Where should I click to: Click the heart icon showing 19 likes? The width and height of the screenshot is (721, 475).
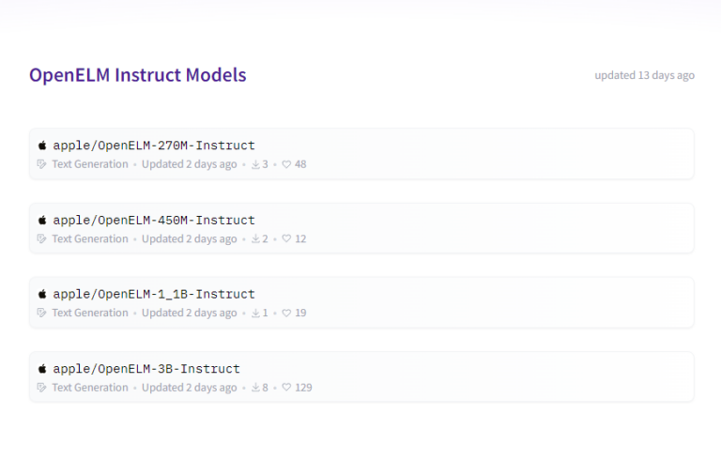coord(287,314)
